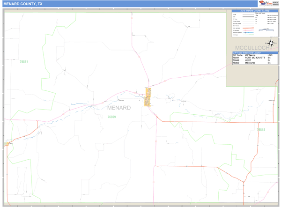Click the large MENARD county name label

[x=119, y=108]
